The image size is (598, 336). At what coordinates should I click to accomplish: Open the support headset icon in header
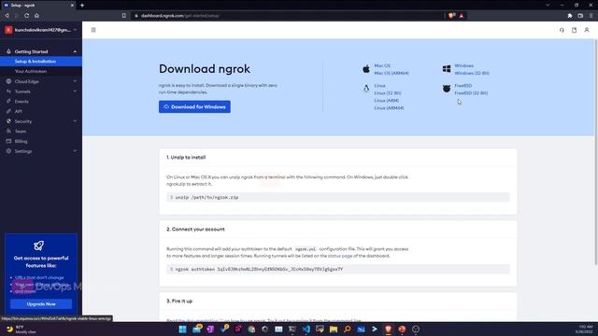point(562,30)
